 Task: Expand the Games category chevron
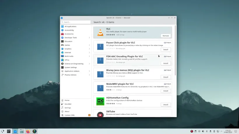click(x=89, y=45)
